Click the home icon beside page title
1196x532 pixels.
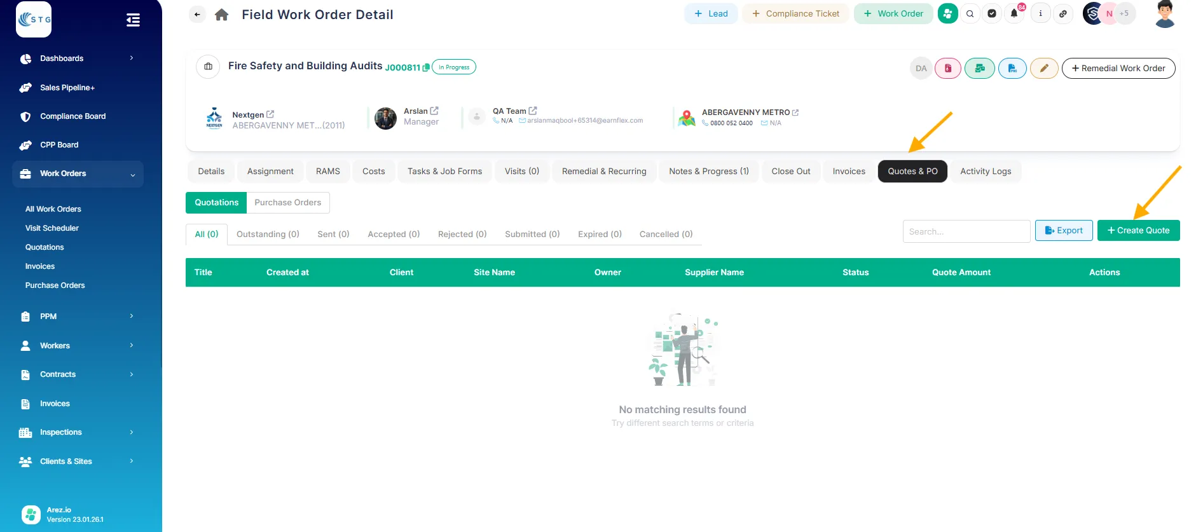(x=221, y=15)
